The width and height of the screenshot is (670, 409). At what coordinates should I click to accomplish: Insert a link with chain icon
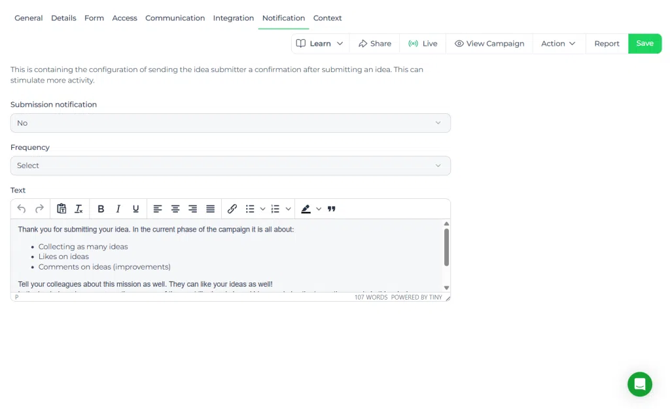pos(232,209)
